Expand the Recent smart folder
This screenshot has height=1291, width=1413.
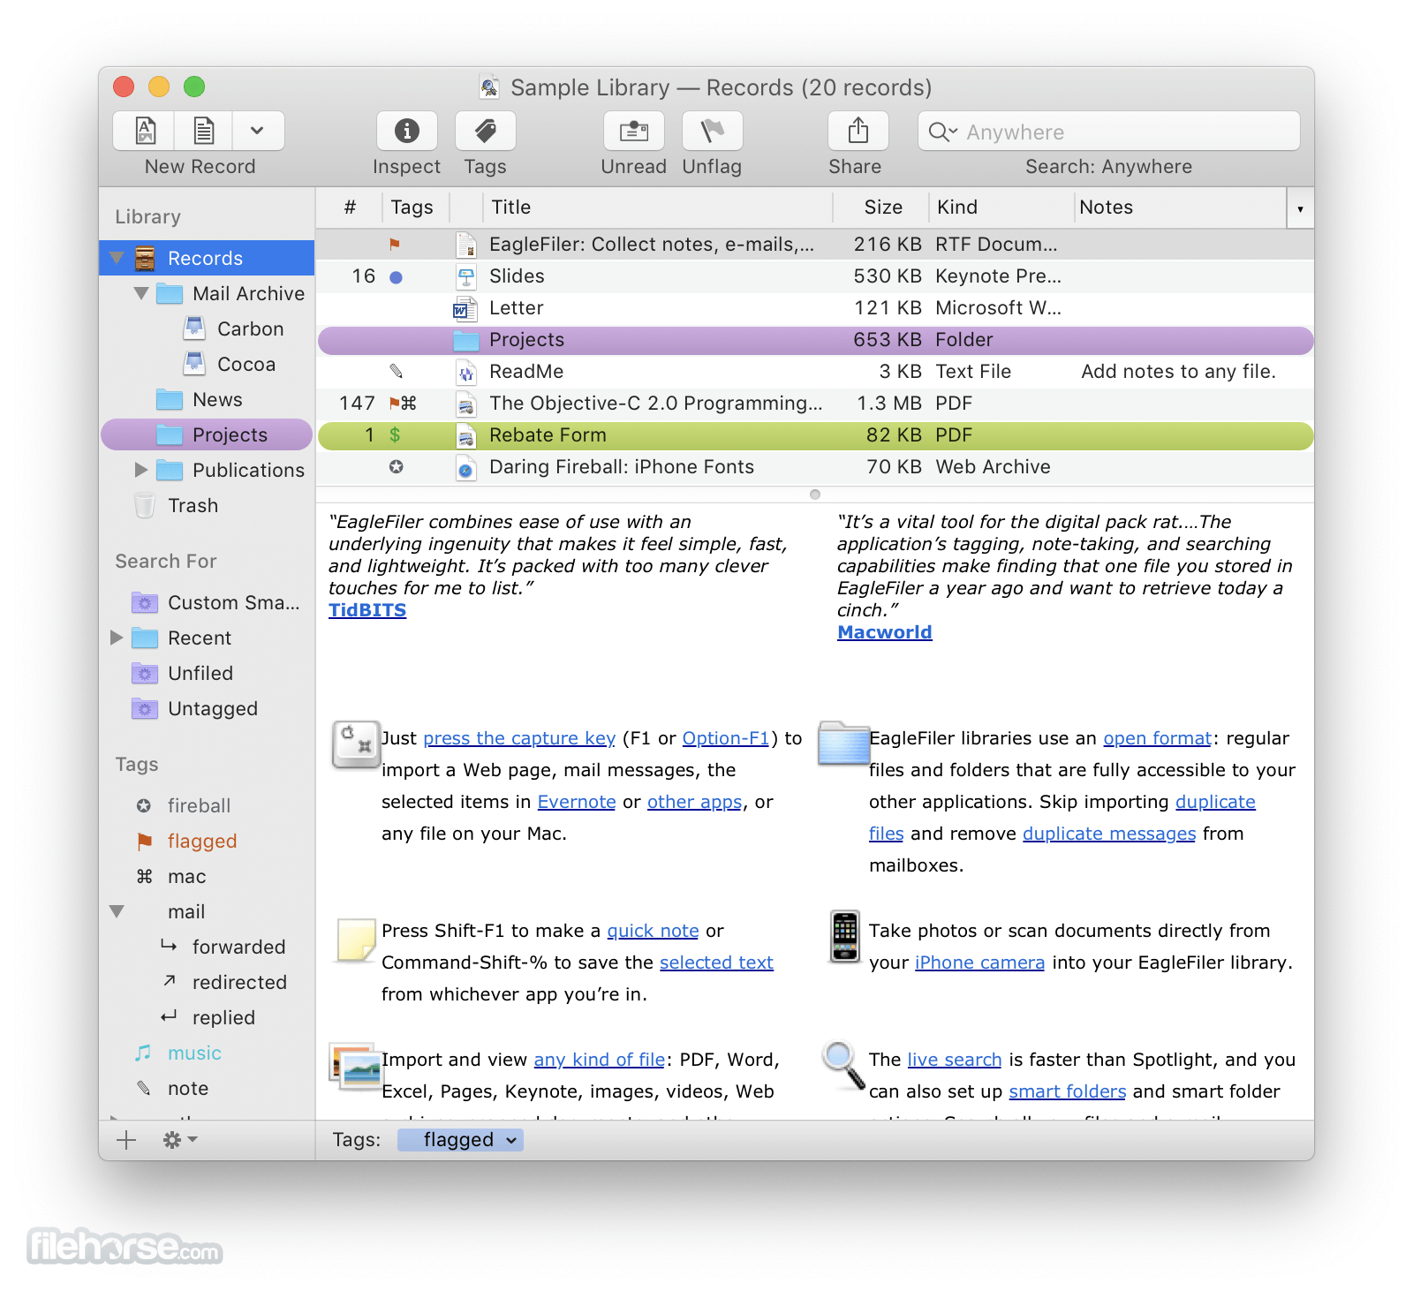pos(117,638)
